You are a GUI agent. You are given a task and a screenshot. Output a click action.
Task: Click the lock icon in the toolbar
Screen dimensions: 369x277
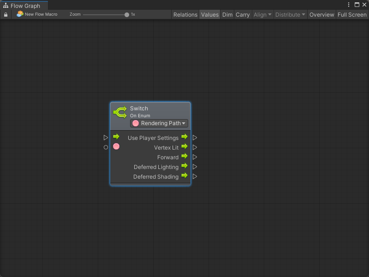(6, 15)
